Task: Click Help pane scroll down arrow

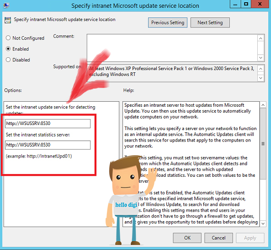Action: 263,224
